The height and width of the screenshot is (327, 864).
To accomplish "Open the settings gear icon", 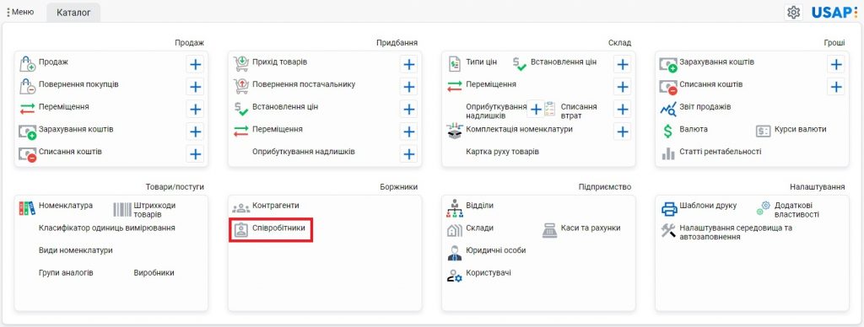I will tap(793, 12).
